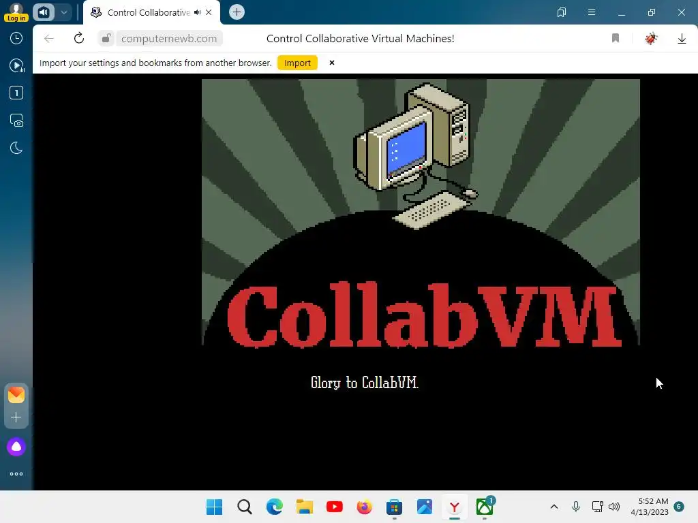698x523 pixels.
Task: Close the Control Collaborative tab
Action: (209, 12)
